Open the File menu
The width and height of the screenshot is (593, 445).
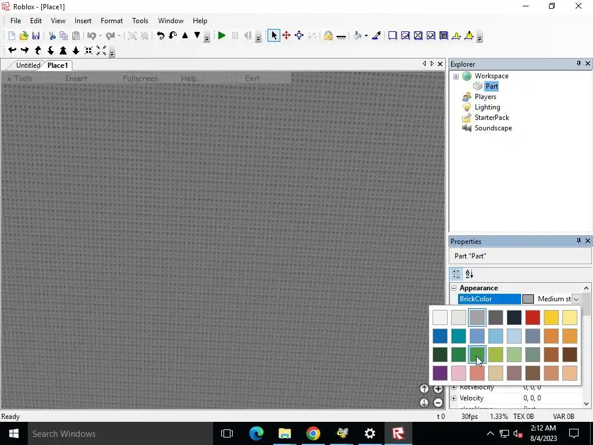[16, 21]
